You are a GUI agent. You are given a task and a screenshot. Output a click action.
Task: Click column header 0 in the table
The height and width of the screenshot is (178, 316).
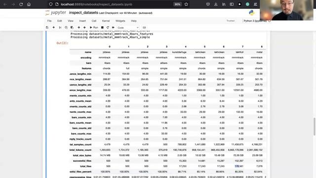[x=110, y=46]
